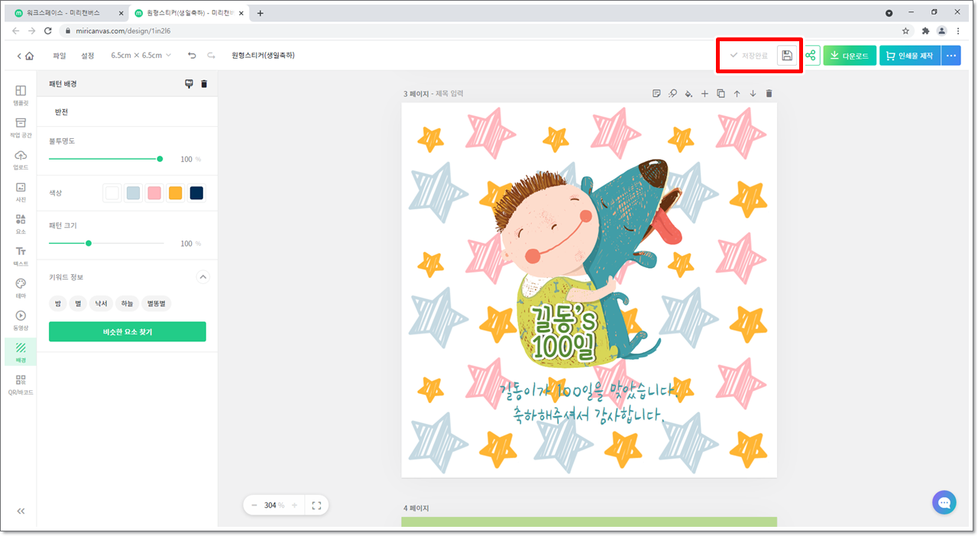Pick the pink color swatch
Screen dimensions: 978x536
coord(154,193)
